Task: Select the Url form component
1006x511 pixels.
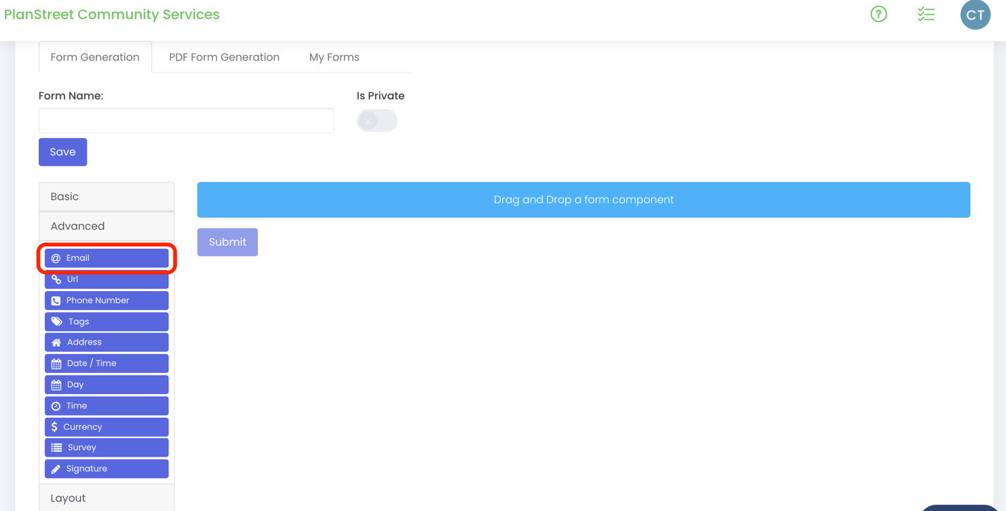Action: 106,279
